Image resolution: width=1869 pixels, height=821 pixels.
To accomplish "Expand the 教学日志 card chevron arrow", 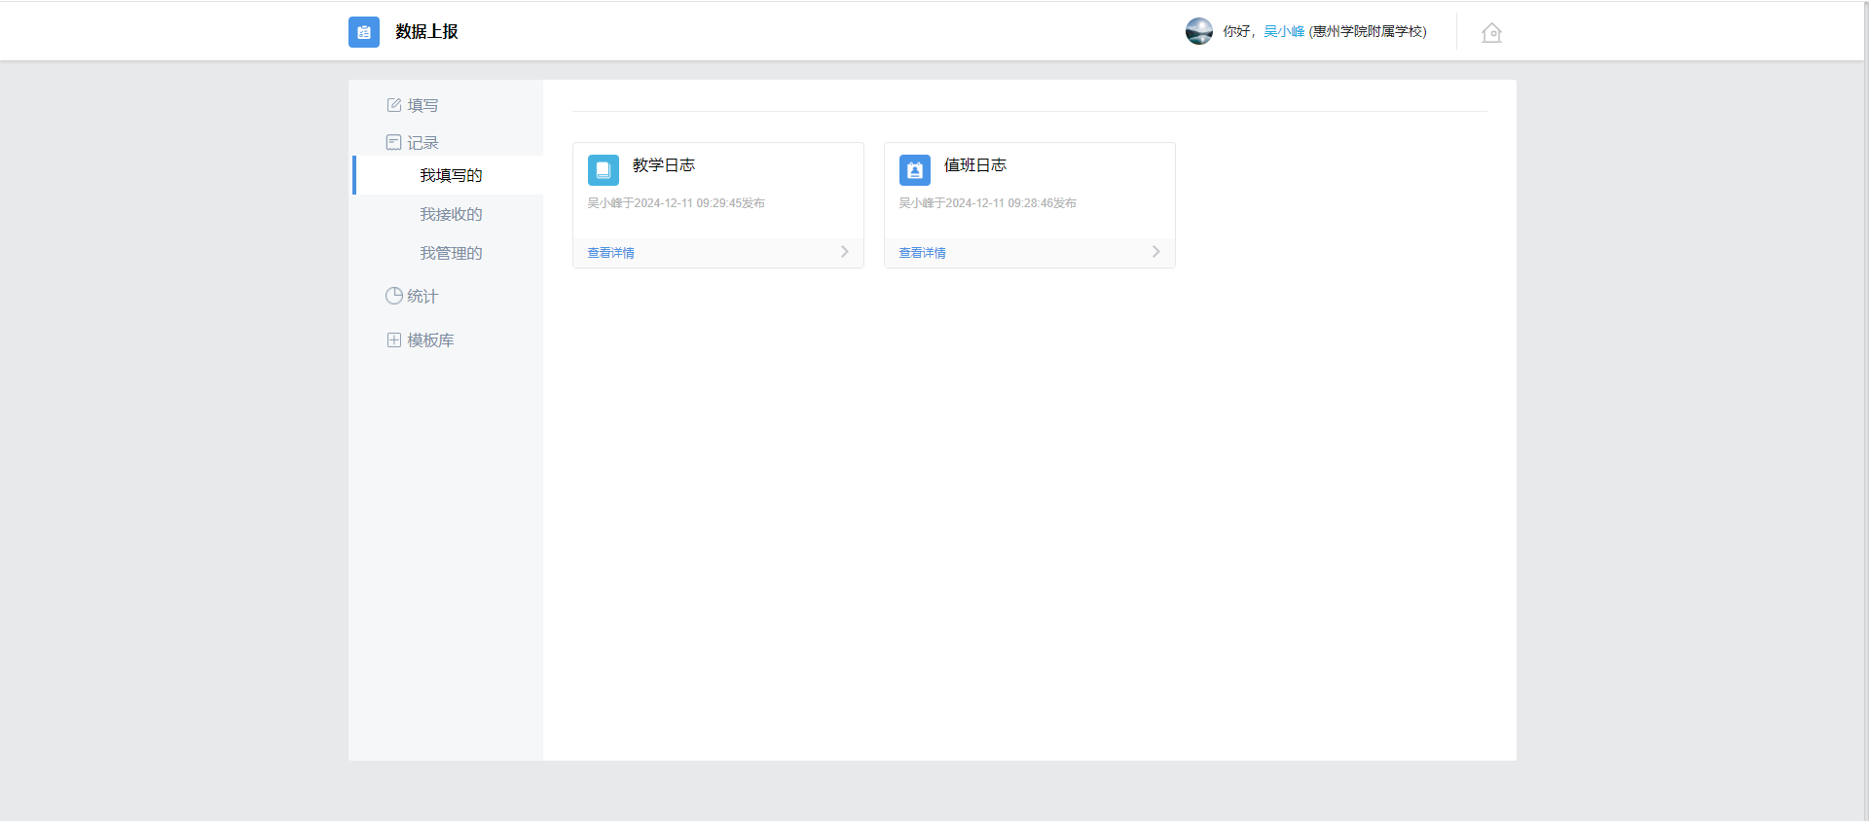I will (844, 252).
